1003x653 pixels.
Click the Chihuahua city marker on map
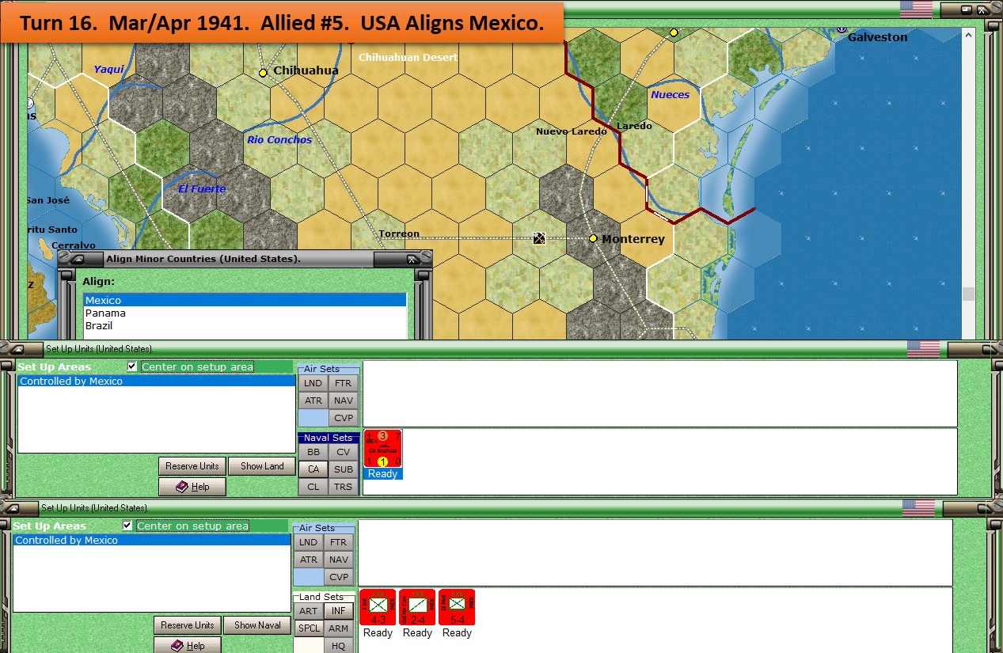[x=264, y=72]
